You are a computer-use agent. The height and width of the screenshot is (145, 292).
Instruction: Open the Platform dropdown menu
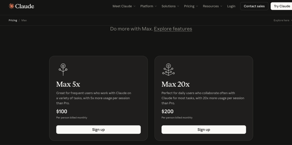148,6
